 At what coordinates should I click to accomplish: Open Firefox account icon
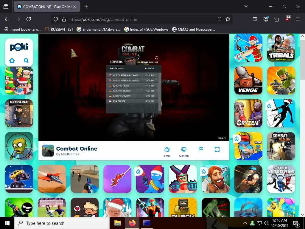coord(266,19)
